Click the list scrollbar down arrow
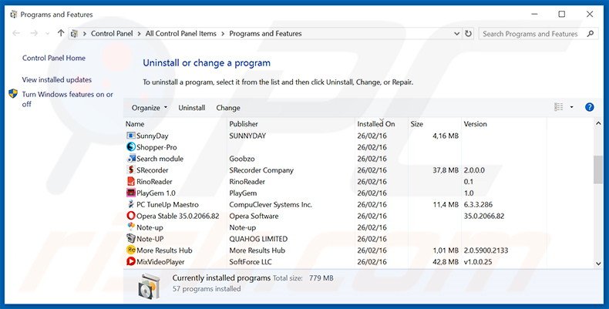The width and height of the screenshot is (609, 309). 598,264
